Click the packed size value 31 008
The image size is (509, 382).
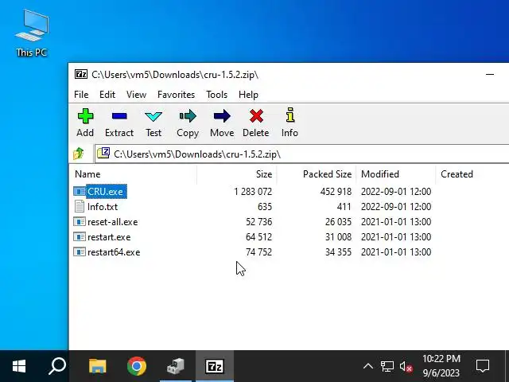[x=338, y=237]
